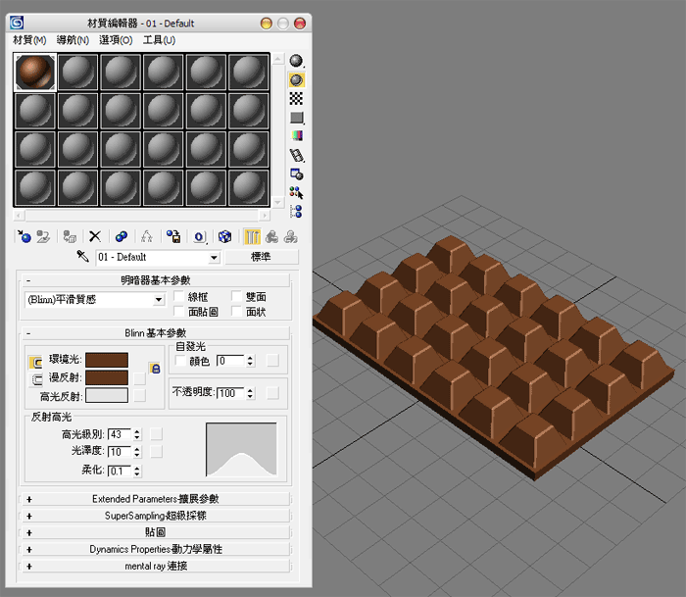Click the Put to Library icon
Image resolution: width=686 pixels, height=597 pixels.
pos(173,237)
